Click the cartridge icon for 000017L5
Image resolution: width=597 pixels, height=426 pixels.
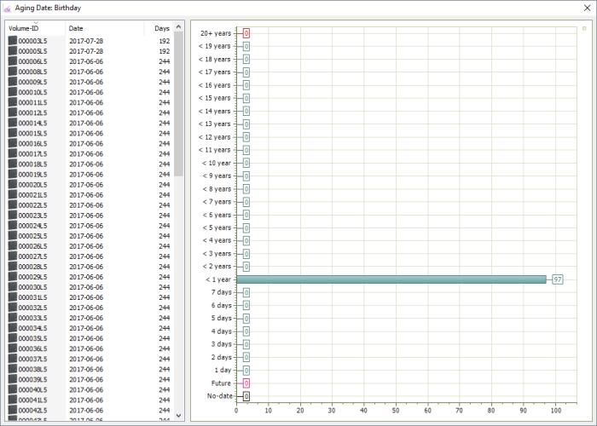(13, 154)
